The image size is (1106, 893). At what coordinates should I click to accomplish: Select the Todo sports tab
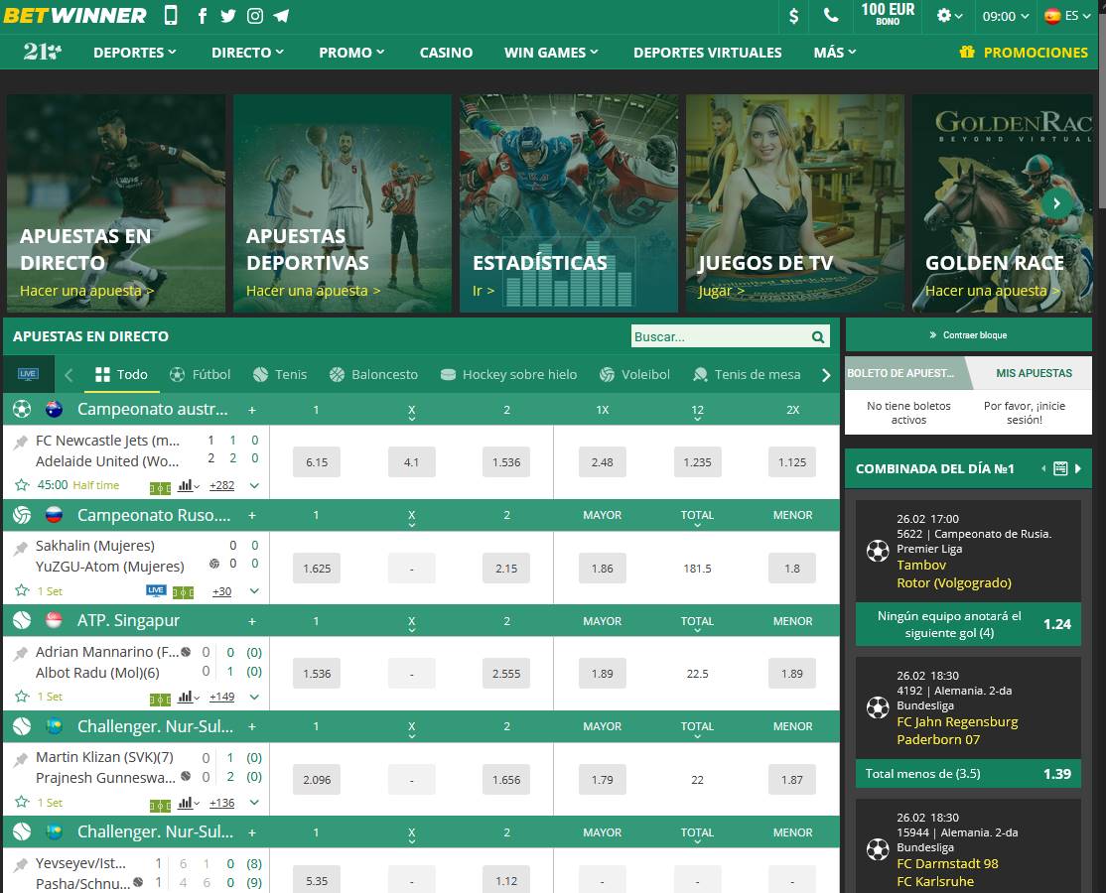pyautogui.click(x=121, y=374)
